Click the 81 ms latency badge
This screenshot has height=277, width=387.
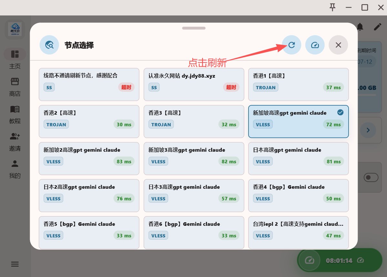point(333,161)
